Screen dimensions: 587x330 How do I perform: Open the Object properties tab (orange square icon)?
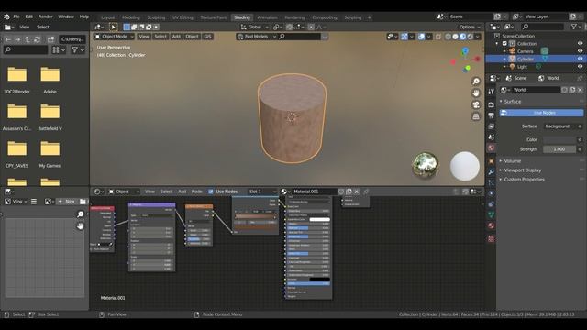[x=492, y=161]
